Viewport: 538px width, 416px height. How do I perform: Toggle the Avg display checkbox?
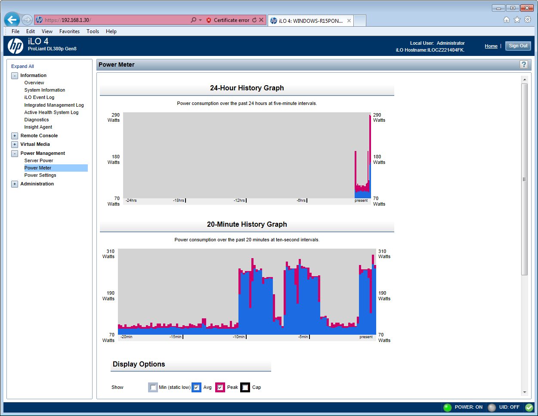[196, 387]
